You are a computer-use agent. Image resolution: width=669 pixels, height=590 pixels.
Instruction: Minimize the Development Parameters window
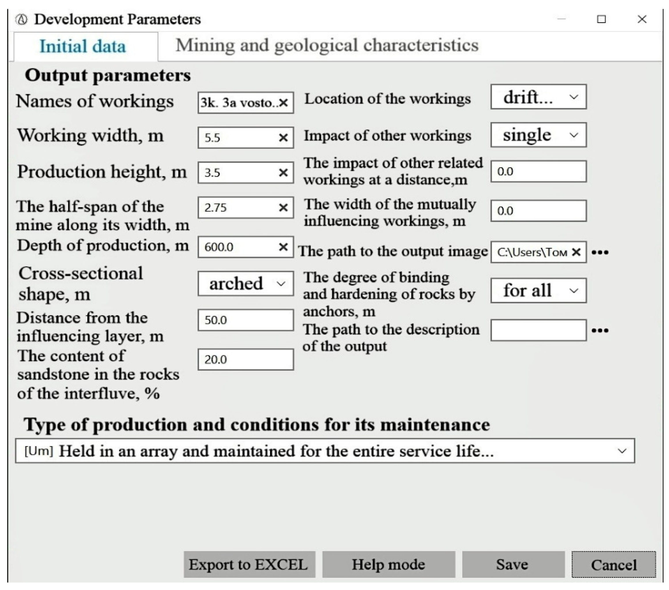562,19
